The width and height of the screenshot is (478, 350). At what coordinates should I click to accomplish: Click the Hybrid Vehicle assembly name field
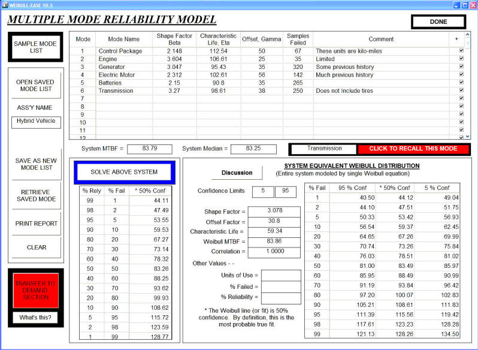click(35, 121)
